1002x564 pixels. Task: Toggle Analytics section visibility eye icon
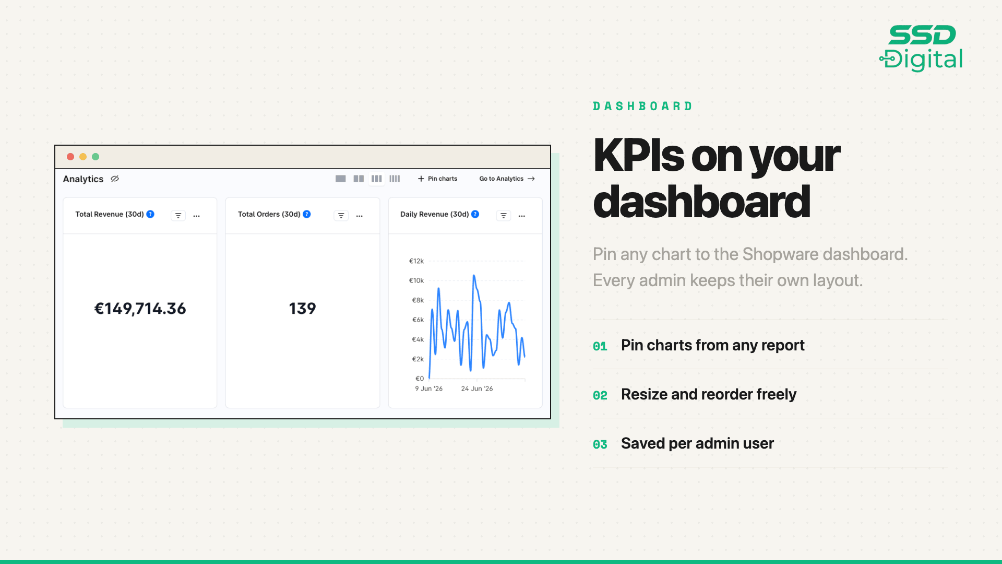coord(115,179)
